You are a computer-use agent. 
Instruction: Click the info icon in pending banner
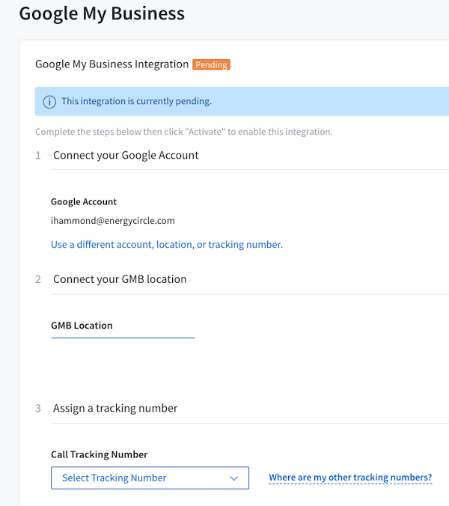point(49,102)
